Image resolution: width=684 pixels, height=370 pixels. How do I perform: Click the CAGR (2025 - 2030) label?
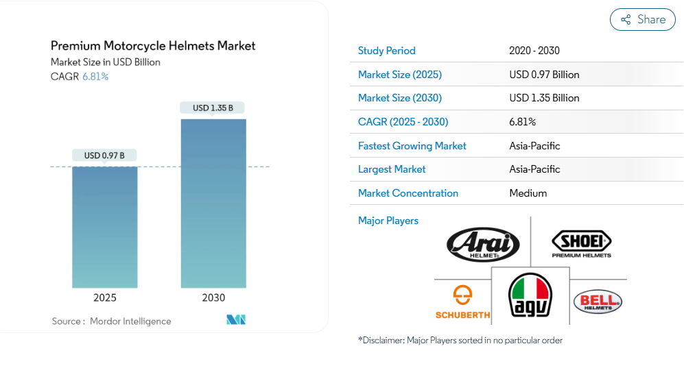tap(403, 122)
